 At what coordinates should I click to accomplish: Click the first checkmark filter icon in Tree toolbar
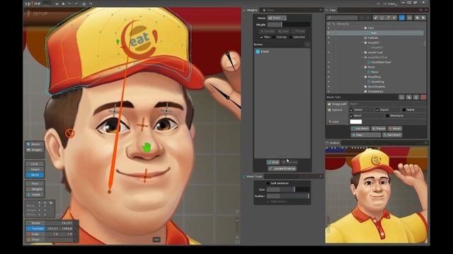[x=375, y=18]
